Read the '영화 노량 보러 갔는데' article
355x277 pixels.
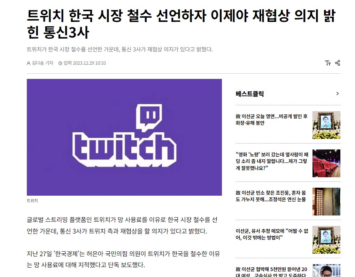[x=272, y=161]
